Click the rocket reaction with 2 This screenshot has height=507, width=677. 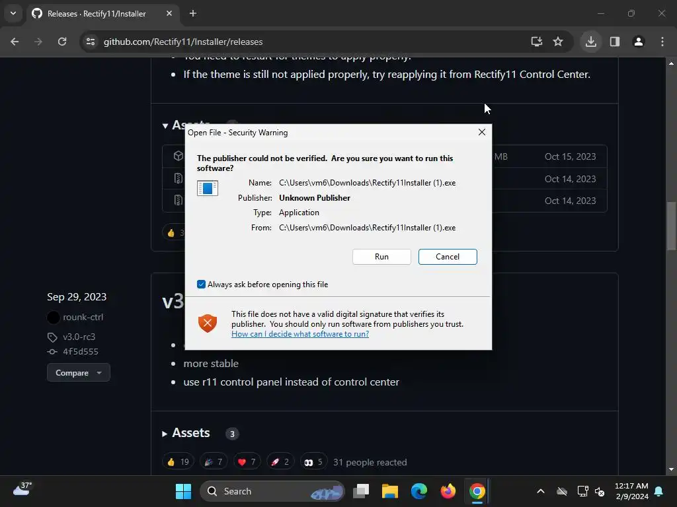280,462
